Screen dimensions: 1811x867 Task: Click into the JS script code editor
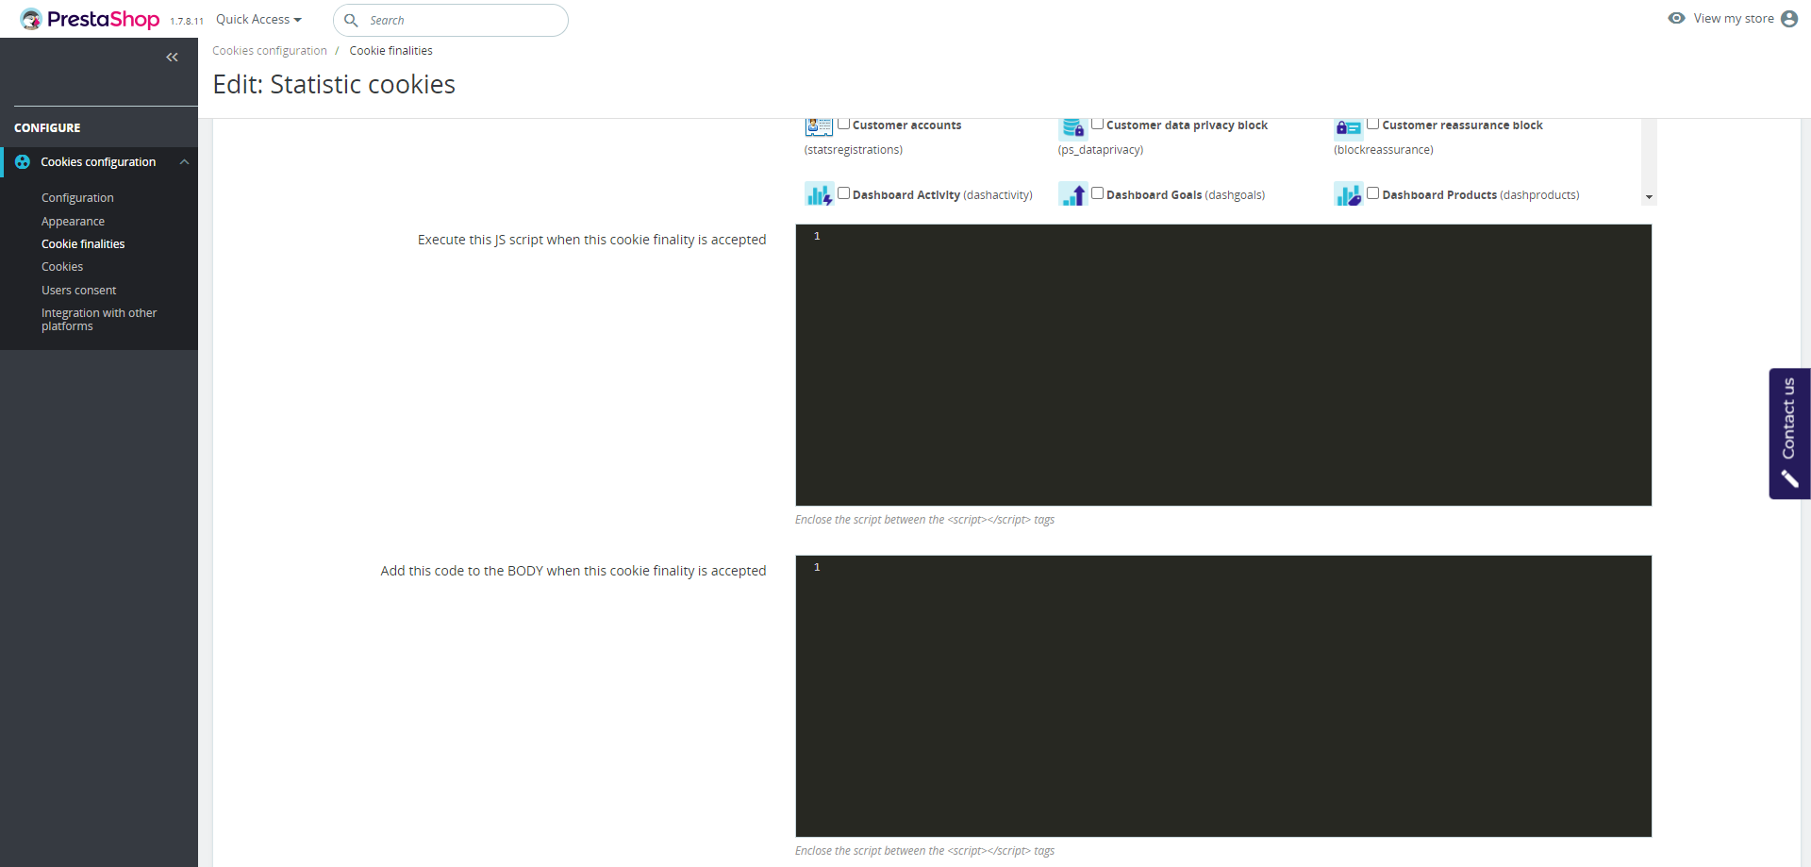pos(1223,365)
